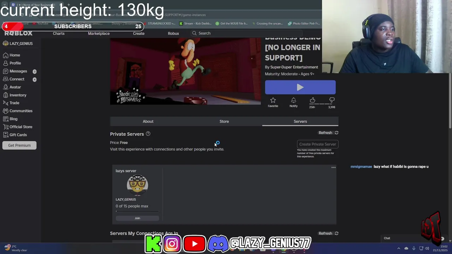This screenshot has height=254, width=452.
Task: Open Avatar editor from sidebar
Action: [x=12, y=87]
